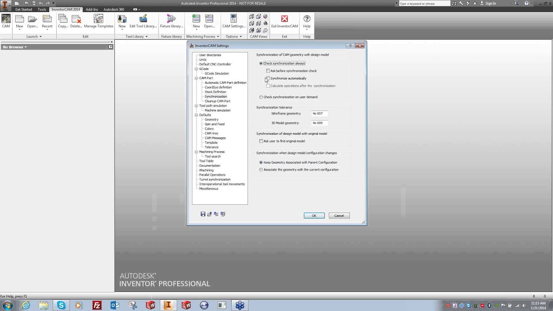Click the Internet Explorer taskbar icon

(25, 305)
